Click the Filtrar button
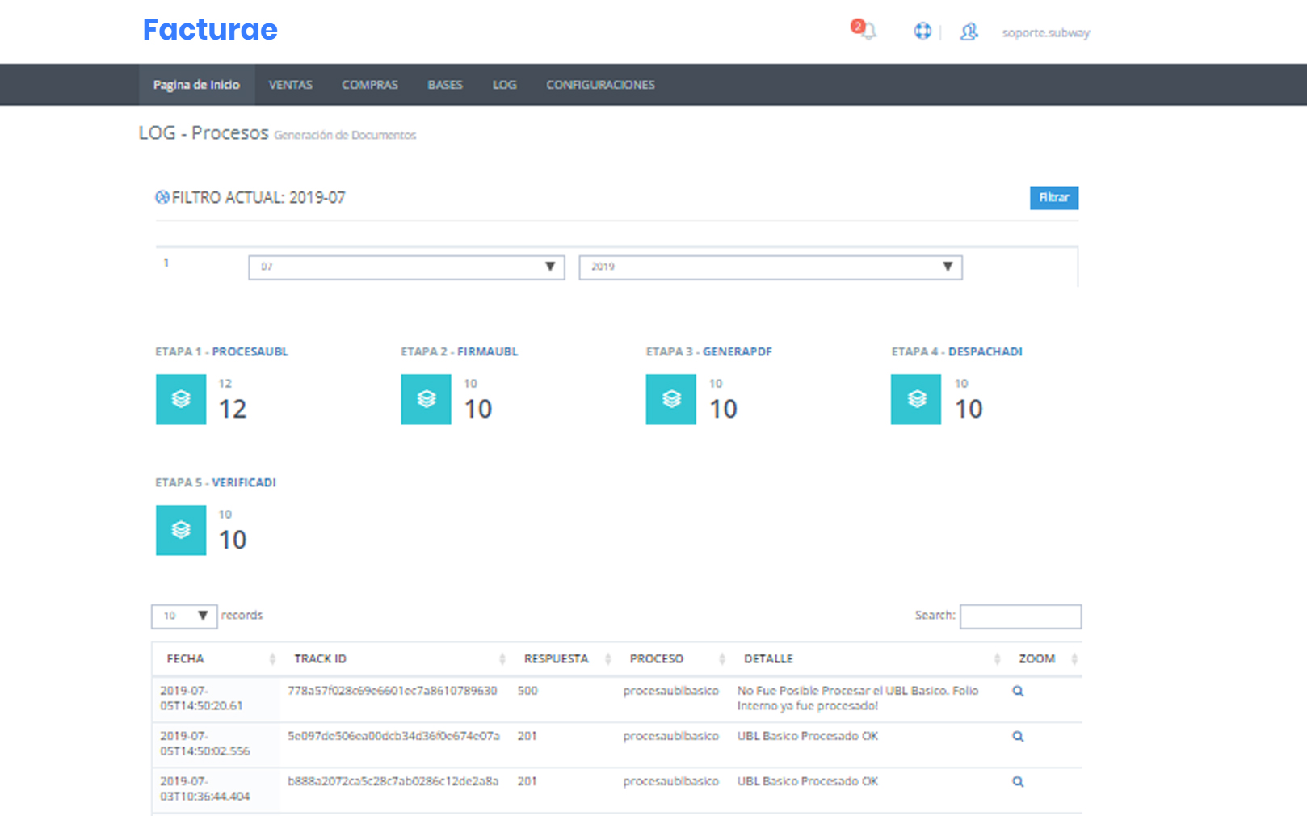1307x816 pixels. point(1054,198)
